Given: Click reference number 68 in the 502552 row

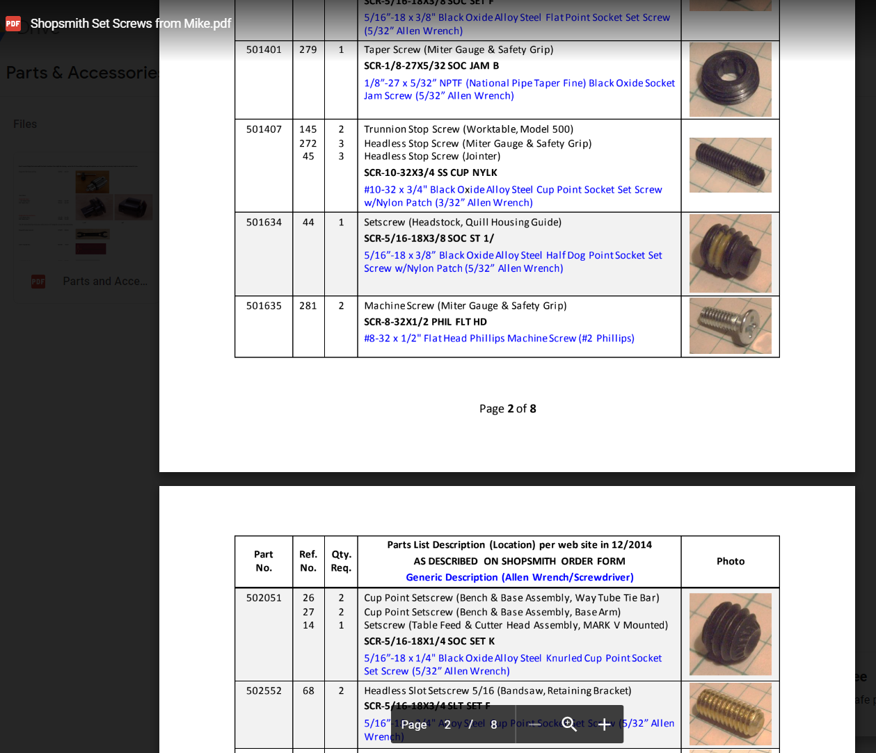Looking at the screenshot, I should tap(308, 691).
